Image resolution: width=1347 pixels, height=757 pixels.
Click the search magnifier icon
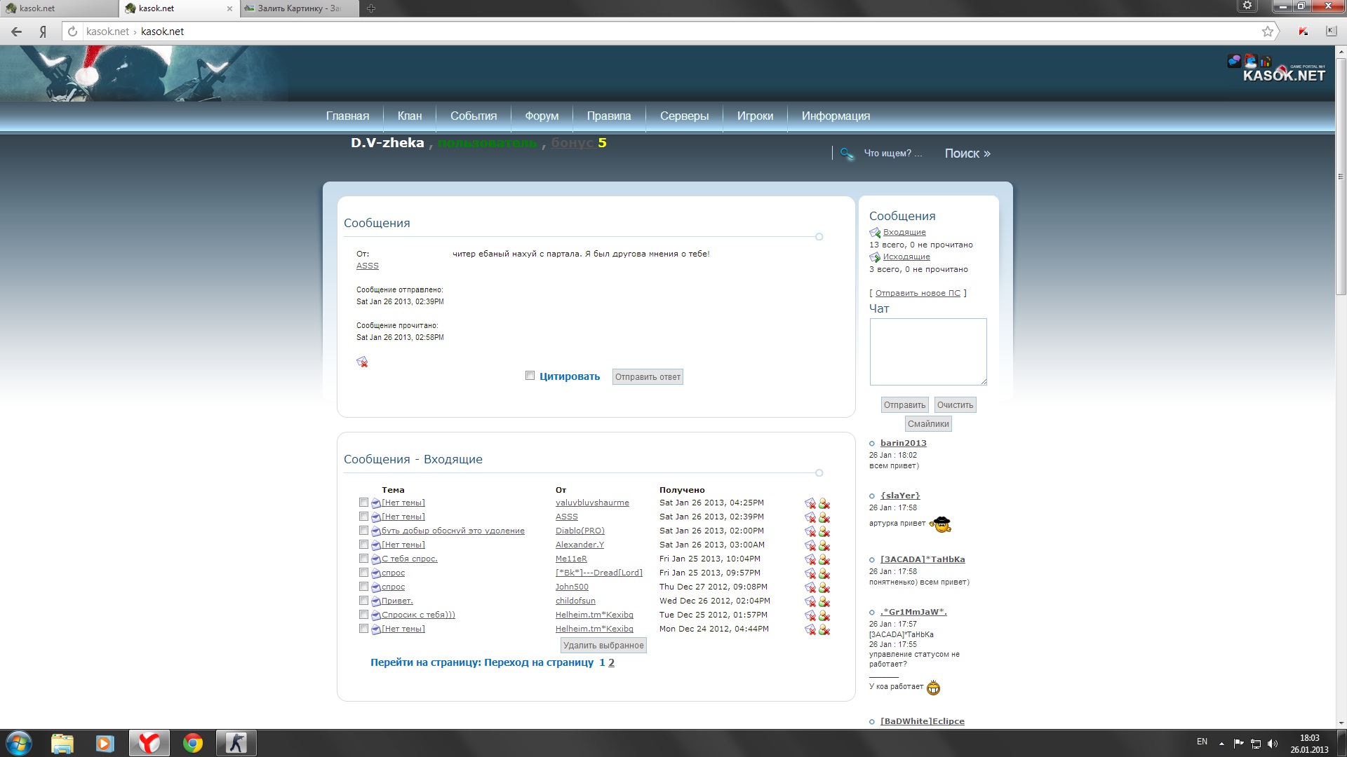tap(847, 154)
